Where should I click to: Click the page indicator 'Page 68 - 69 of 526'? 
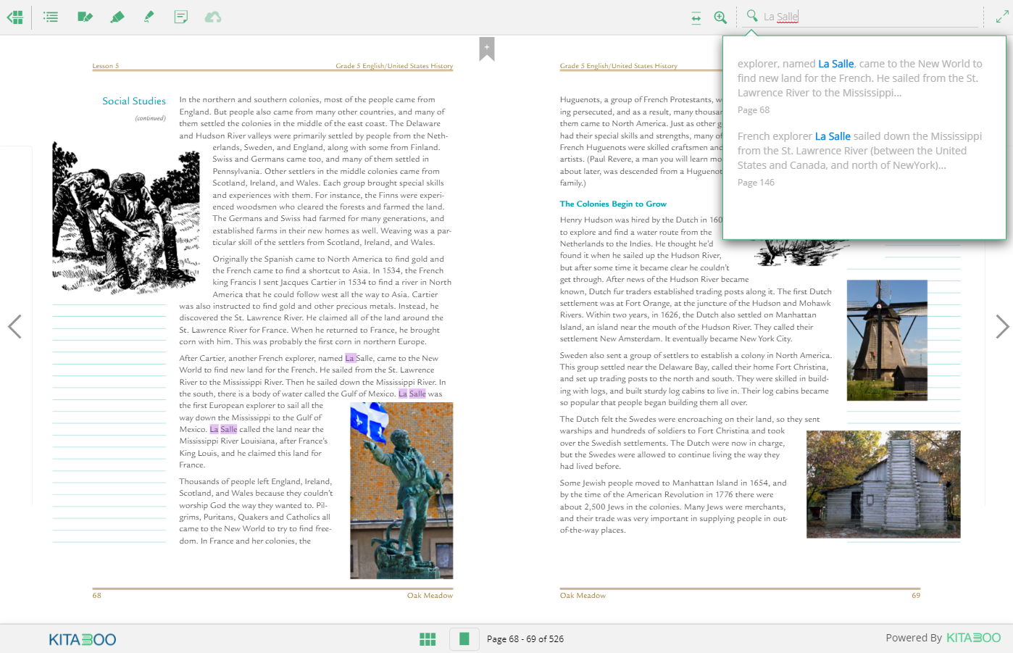(x=525, y=639)
